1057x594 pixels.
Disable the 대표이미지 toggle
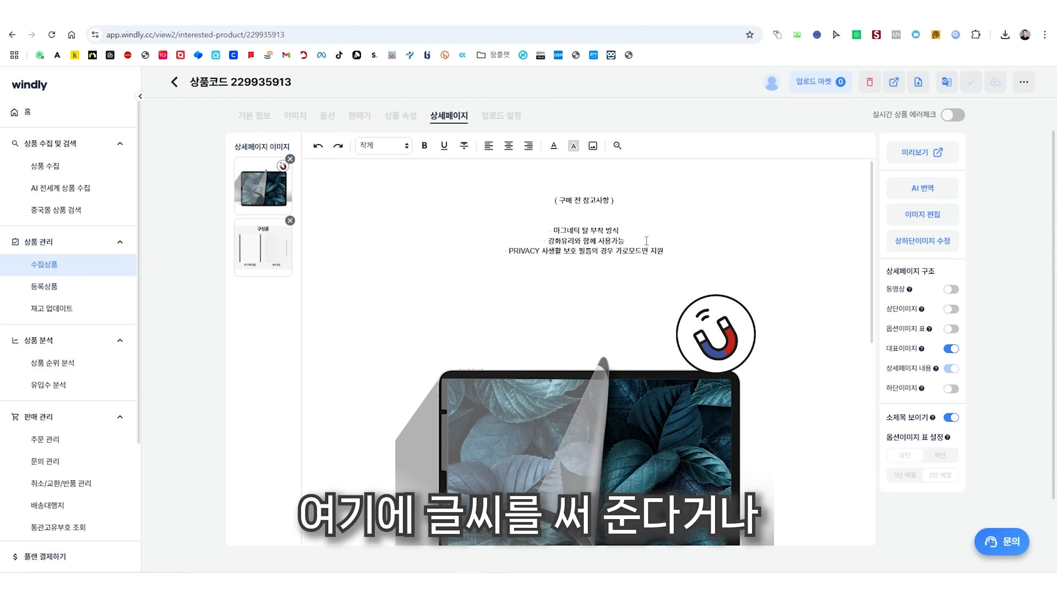pyautogui.click(x=951, y=348)
